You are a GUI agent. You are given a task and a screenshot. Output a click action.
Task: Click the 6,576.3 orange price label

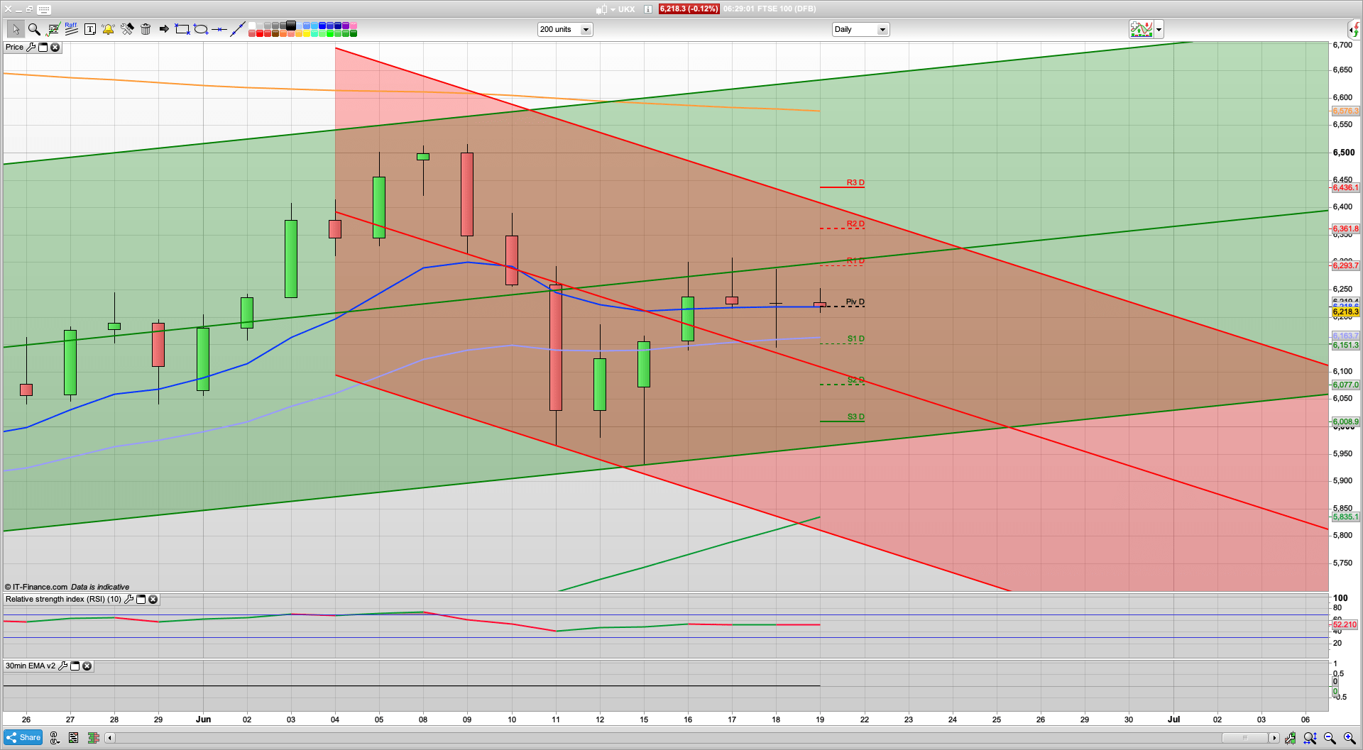click(x=1345, y=111)
